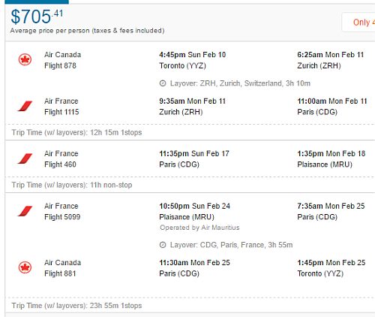This screenshot has width=375, height=317.
Task: Click Air Canada logo for Flight 878
Action: pos(25,59)
